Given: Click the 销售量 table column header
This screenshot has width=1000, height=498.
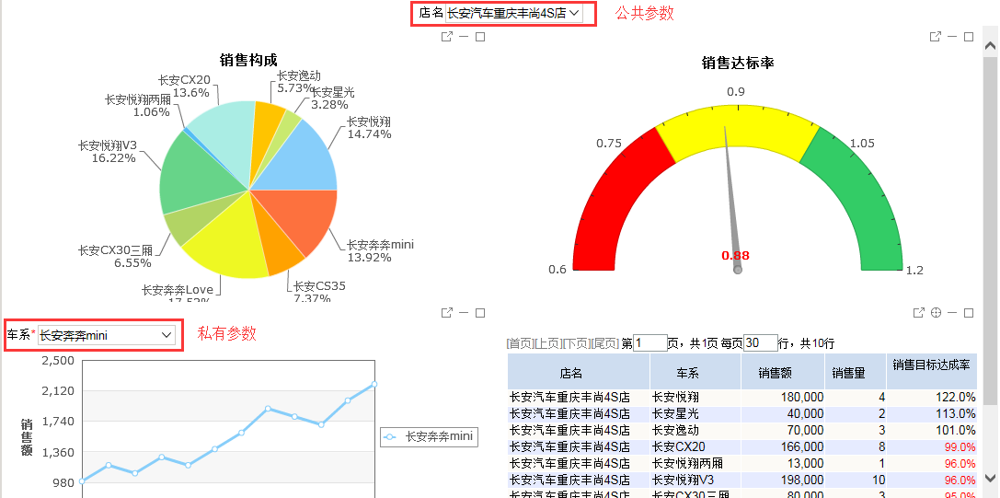Looking at the screenshot, I should coord(856,372).
